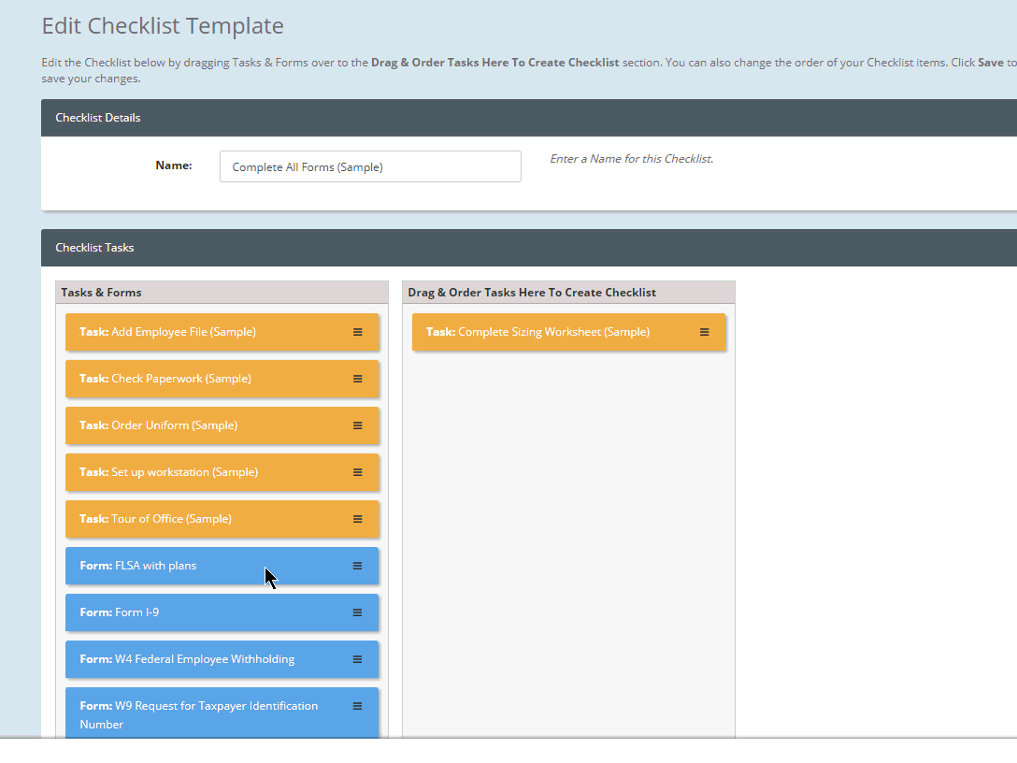The width and height of the screenshot is (1017, 763).
Task: Click the drag handle on Set up workstation task
Action: click(x=357, y=472)
